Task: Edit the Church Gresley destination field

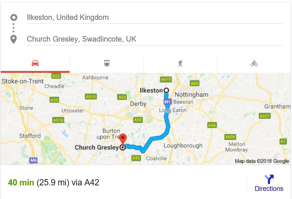Action: point(155,39)
